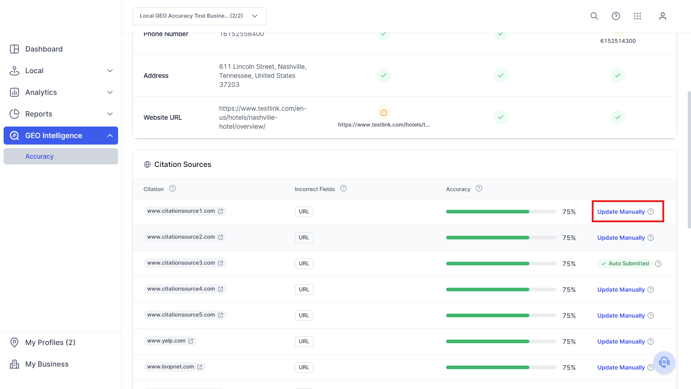Open the apps grid launcher icon
Image resolution: width=691 pixels, height=389 pixels.
tap(637, 16)
